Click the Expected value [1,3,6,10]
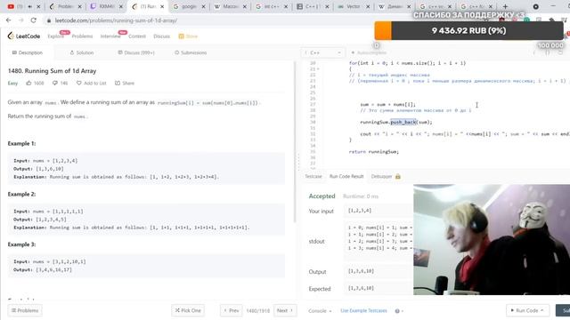The width and height of the screenshot is (570, 320). (361, 288)
